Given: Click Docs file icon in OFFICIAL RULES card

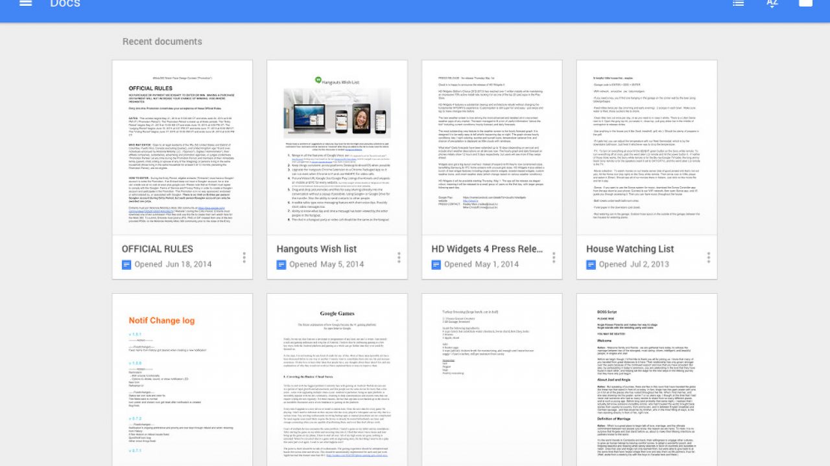Looking at the screenshot, I should [x=126, y=264].
